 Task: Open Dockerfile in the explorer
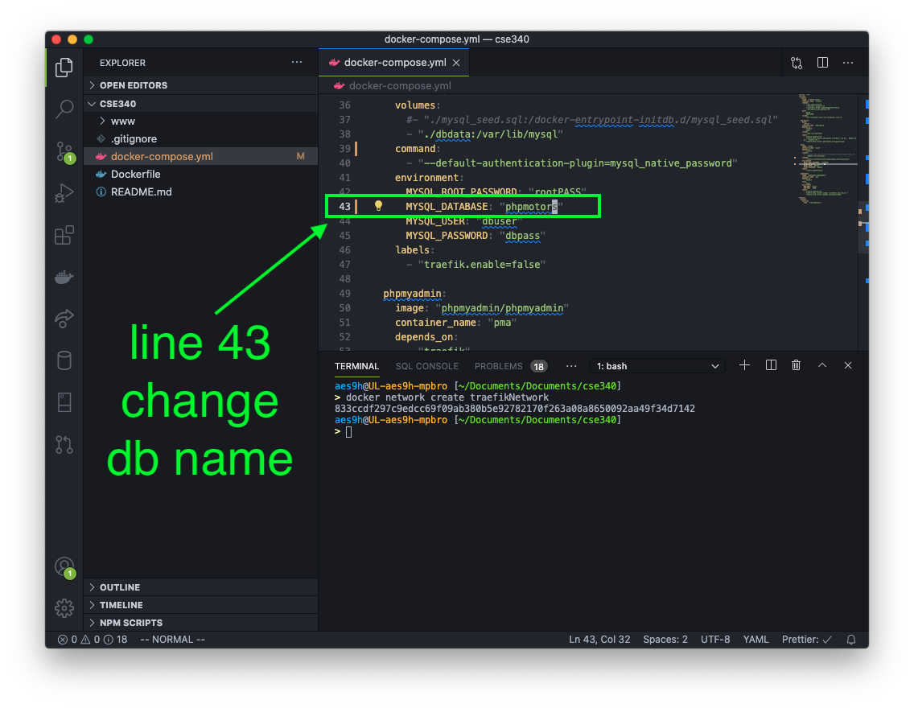tap(201, 175)
